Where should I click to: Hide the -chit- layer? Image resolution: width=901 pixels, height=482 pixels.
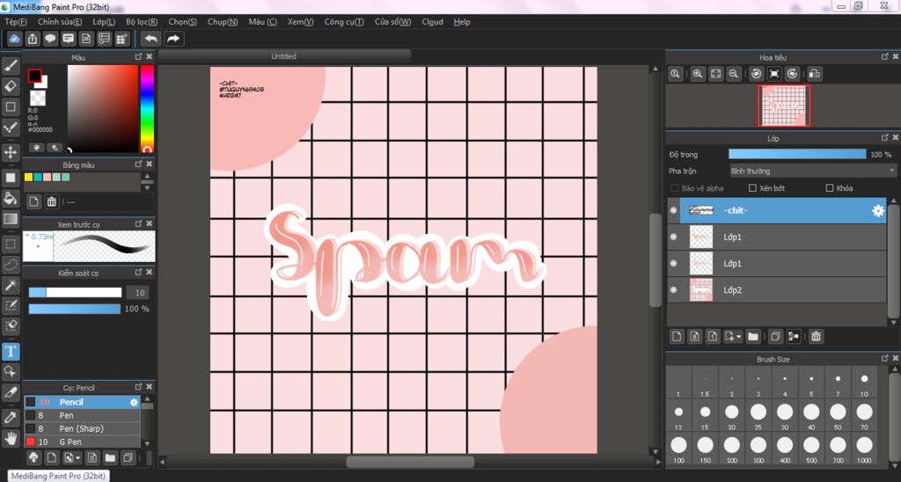[x=673, y=210]
